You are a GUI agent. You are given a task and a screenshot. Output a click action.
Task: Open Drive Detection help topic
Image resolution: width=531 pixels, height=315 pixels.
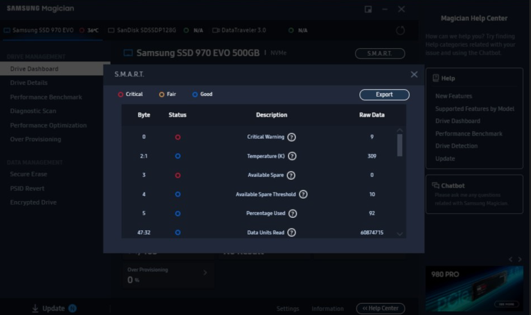pyautogui.click(x=456, y=146)
